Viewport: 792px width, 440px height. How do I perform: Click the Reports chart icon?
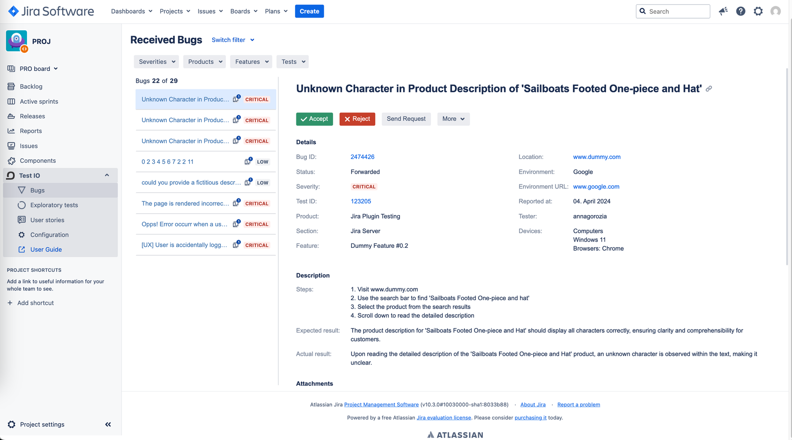(11, 131)
